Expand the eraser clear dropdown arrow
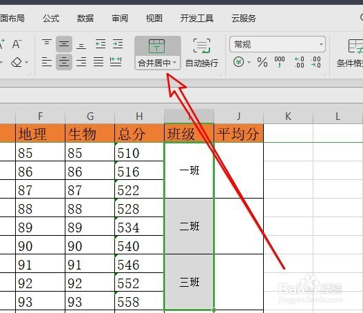Viewport: 363px width, 313px height. (x=27, y=62)
